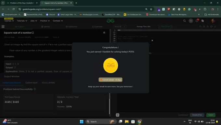Switch to Problem of the Day browser tab
The height and width of the screenshot is (125, 221).
22,3
